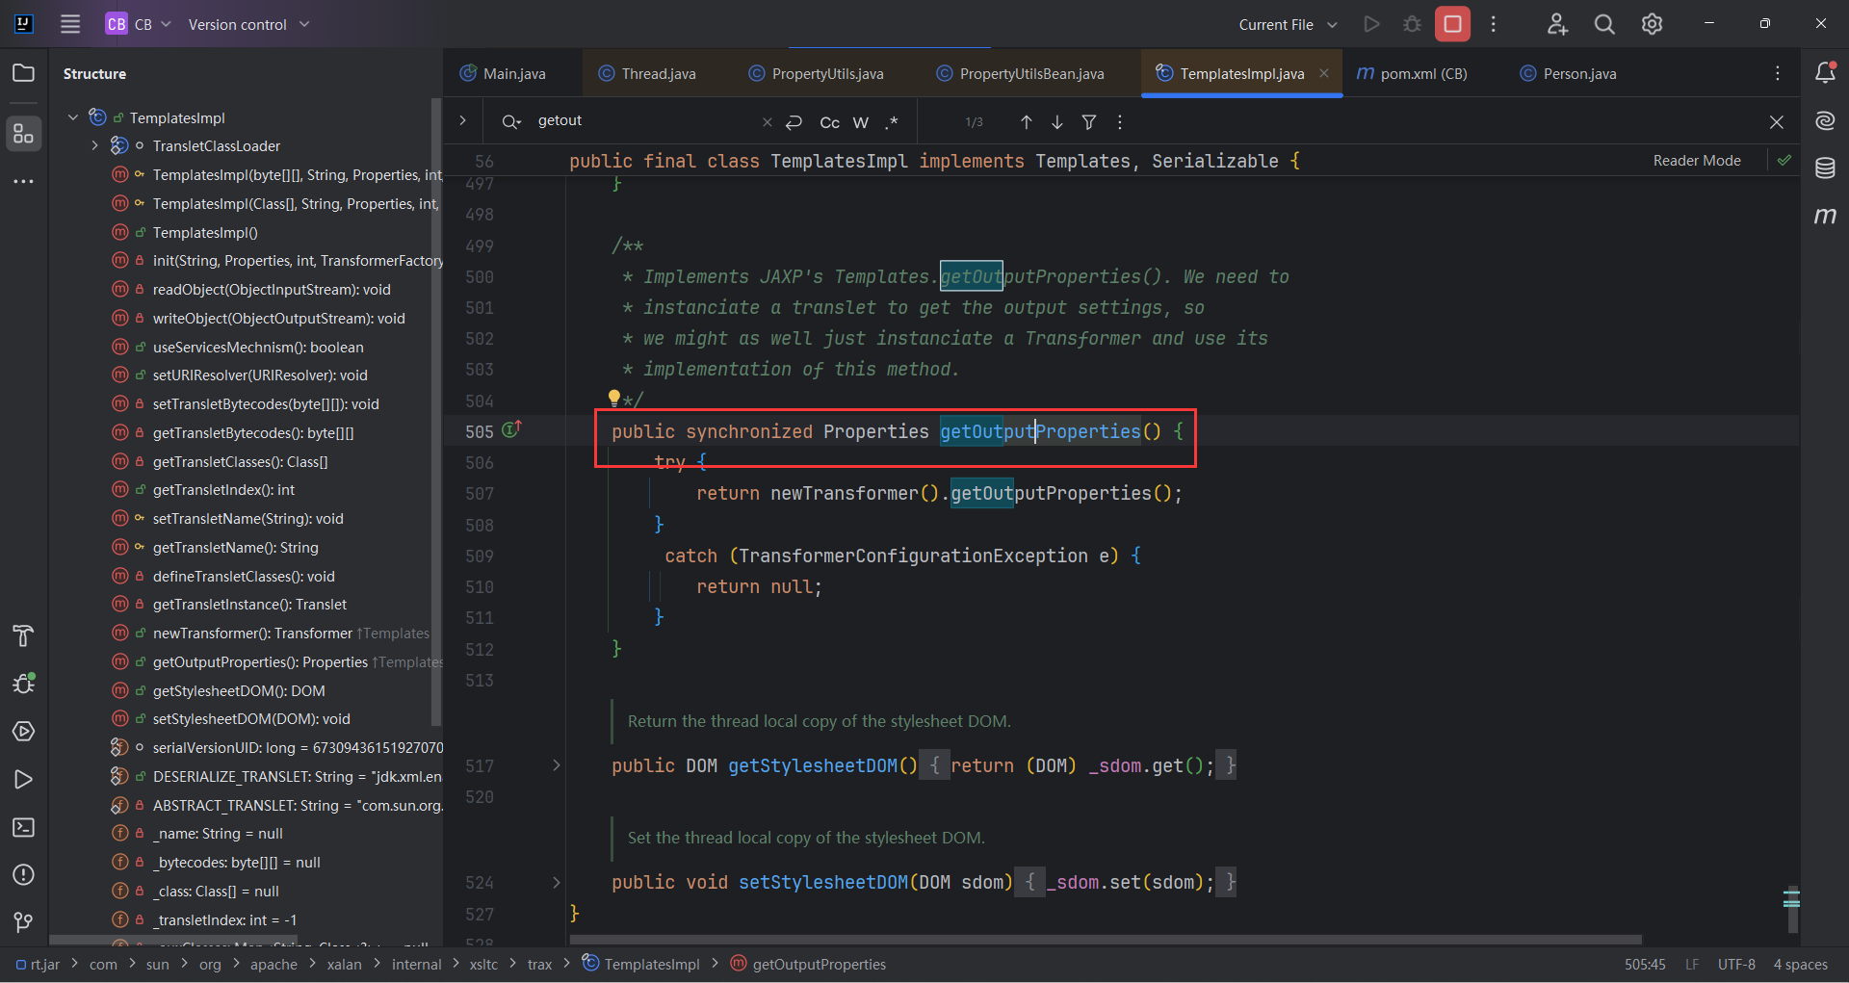
Task: Open the Notifications bell
Action: (x=1825, y=72)
